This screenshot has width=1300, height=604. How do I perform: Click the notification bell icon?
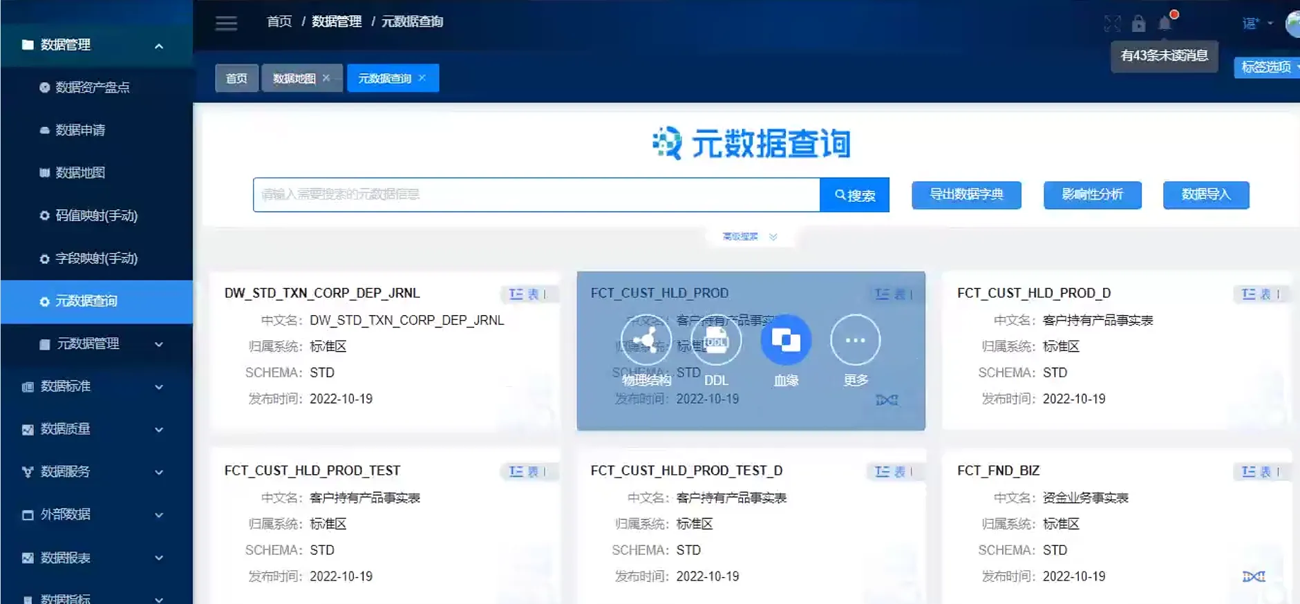click(x=1165, y=23)
